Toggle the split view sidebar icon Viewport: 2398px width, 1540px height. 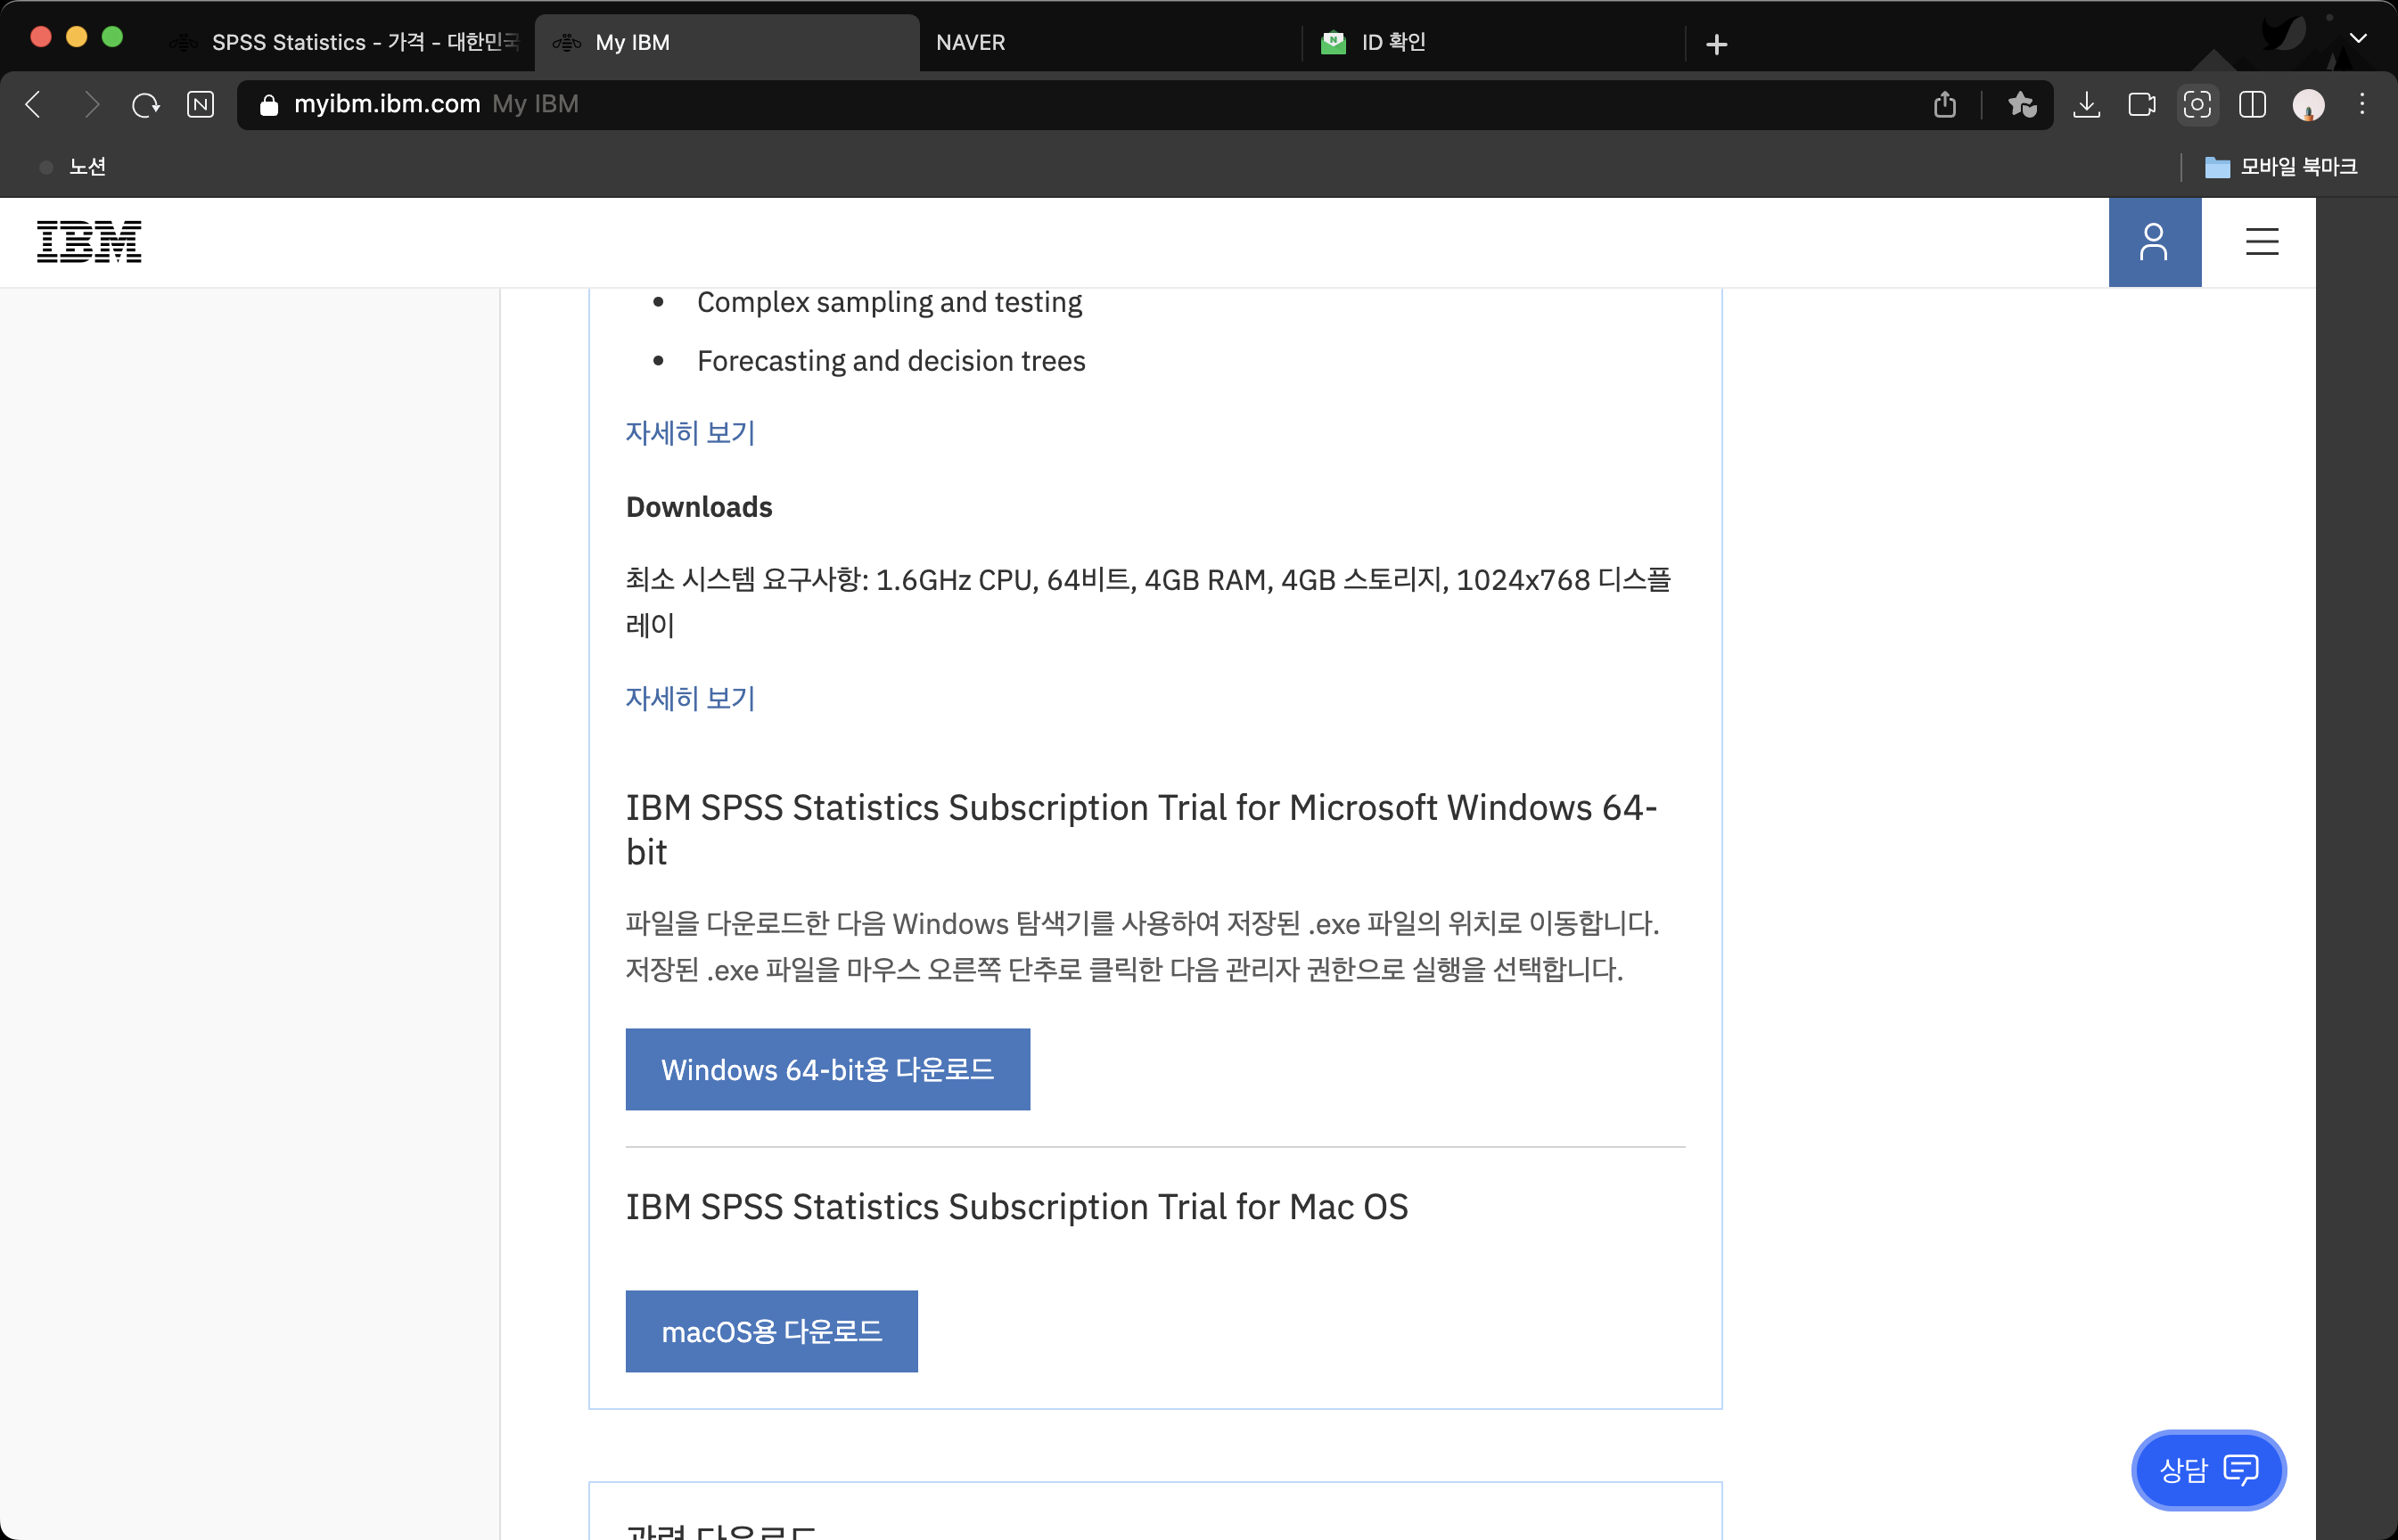(x=2252, y=105)
